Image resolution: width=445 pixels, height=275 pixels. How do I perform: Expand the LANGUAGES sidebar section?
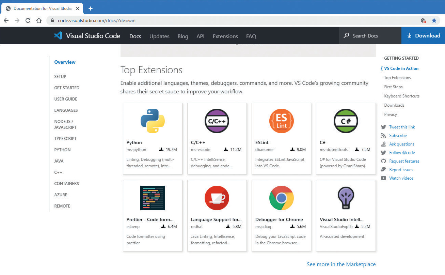[x=66, y=110]
